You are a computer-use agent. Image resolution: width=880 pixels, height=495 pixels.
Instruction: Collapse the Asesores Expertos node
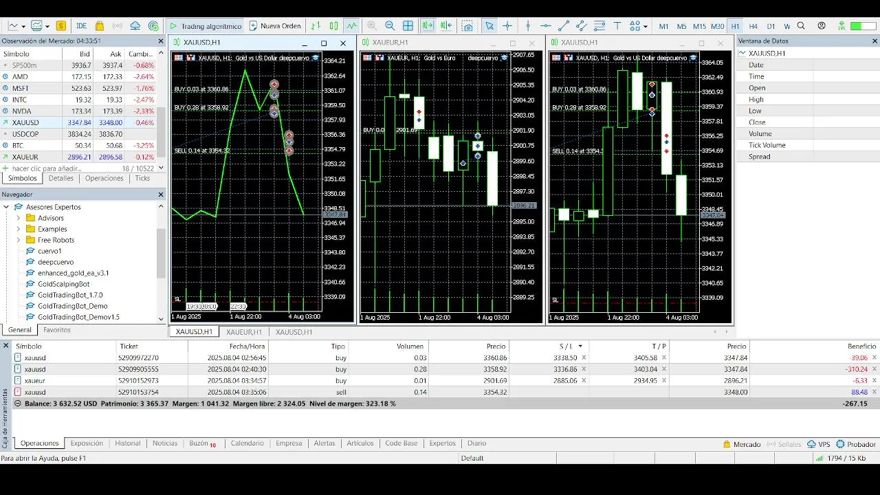click(7, 207)
